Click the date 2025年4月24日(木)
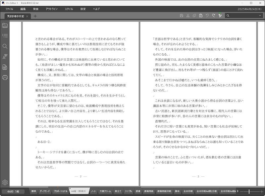Image resolution: width=265 pixels, height=196 pixels. pos(249,9)
